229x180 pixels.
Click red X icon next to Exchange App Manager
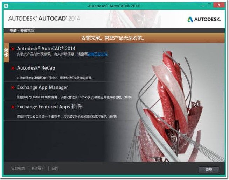[x=13, y=87]
